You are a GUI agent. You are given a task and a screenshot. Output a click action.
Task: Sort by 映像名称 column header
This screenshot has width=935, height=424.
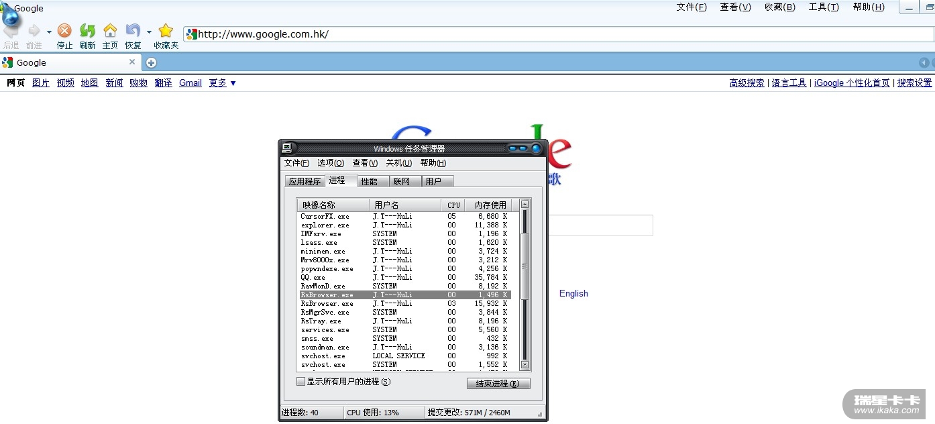(333, 205)
